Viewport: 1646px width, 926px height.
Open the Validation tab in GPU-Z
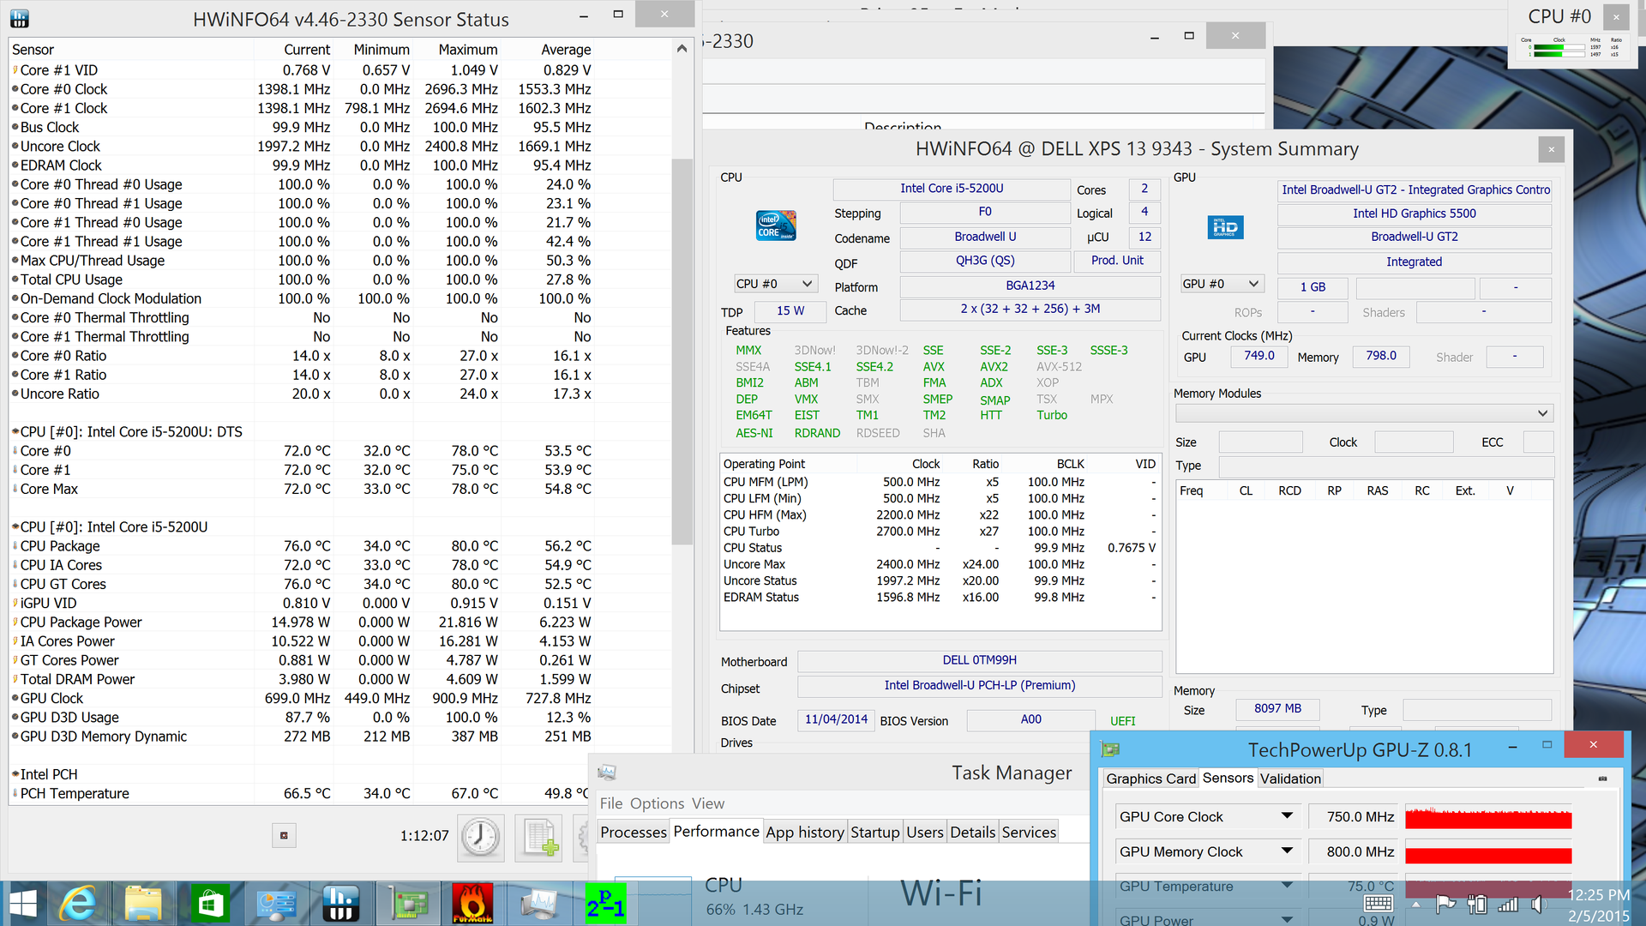point(1289,779)
